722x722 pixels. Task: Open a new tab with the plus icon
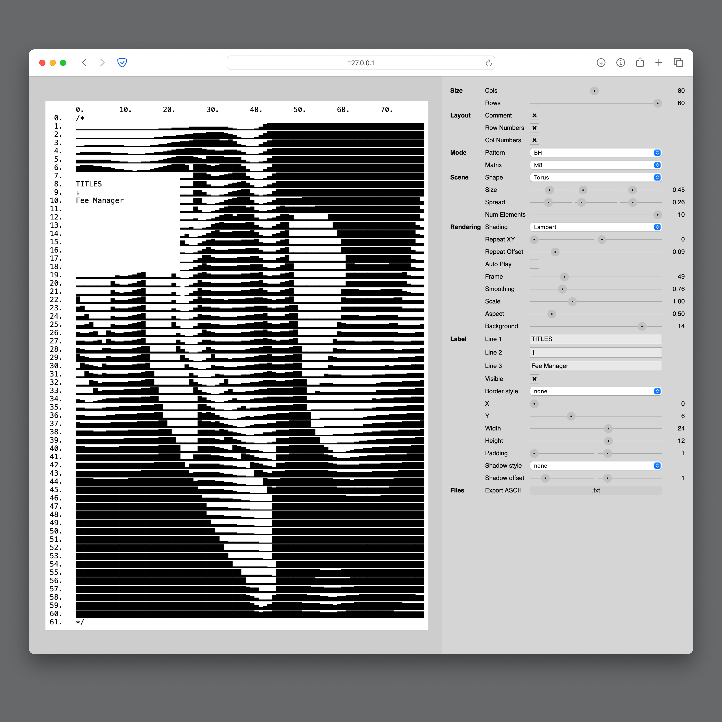(659, 63)
